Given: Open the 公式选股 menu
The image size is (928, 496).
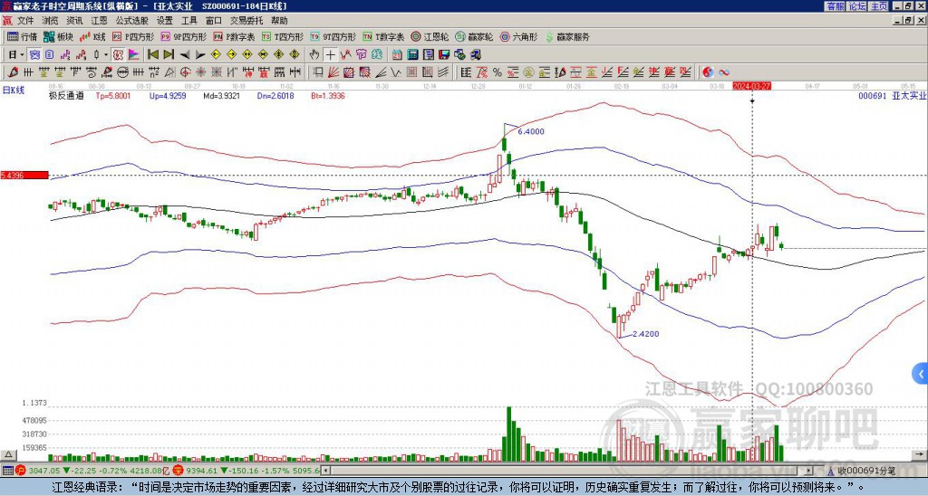Looking at the screenshot, I should [132, 21].
